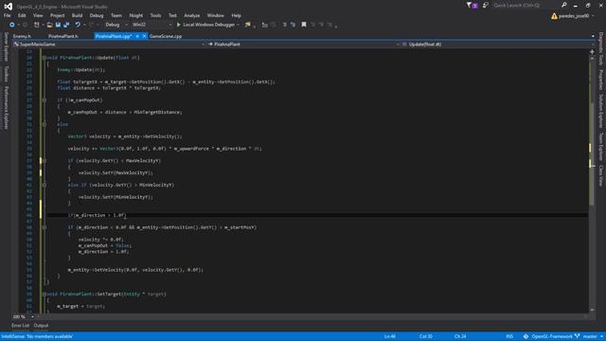The width and height of the screenshot is (606, 341).
Task: Click the Find in Files toolbar icon
Action: click(x=248, y=25)
